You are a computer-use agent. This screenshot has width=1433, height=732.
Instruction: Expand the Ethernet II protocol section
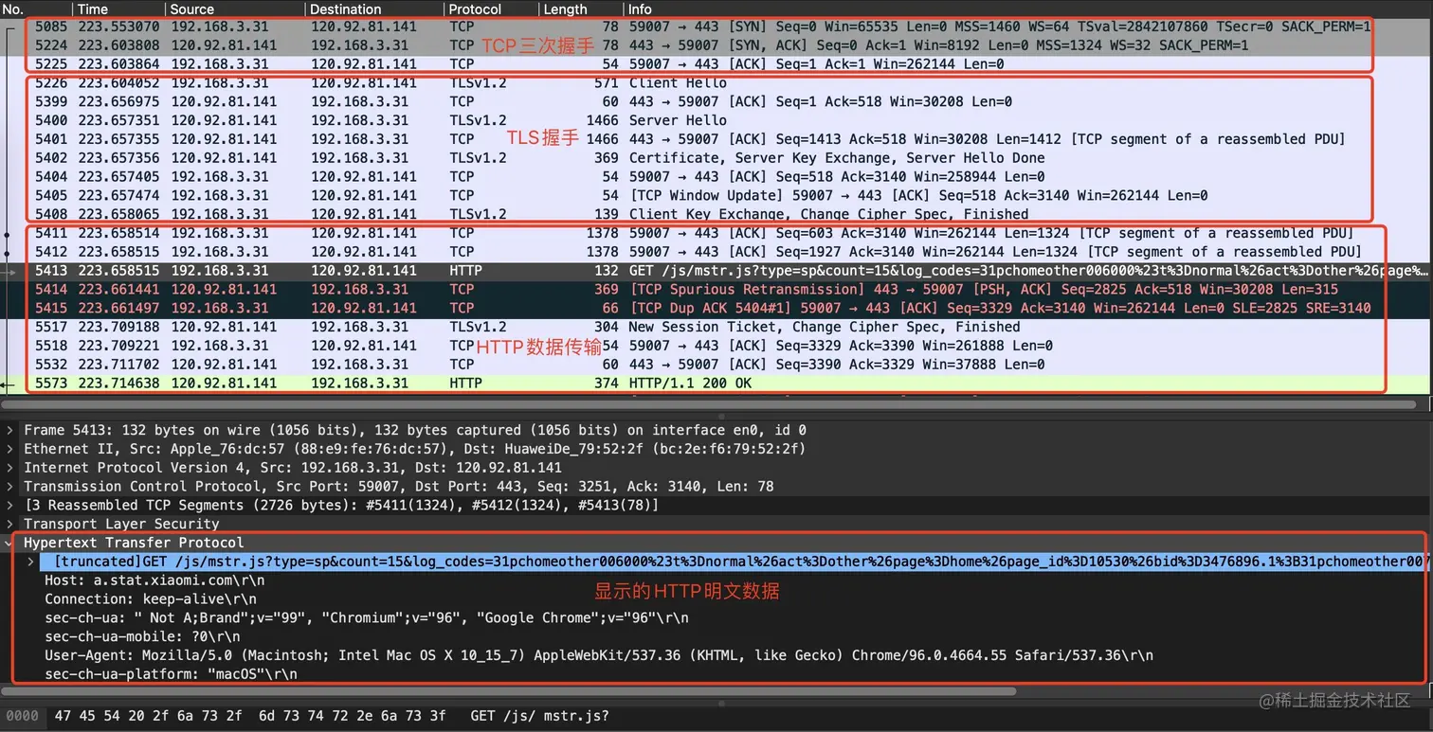point(9,449)
